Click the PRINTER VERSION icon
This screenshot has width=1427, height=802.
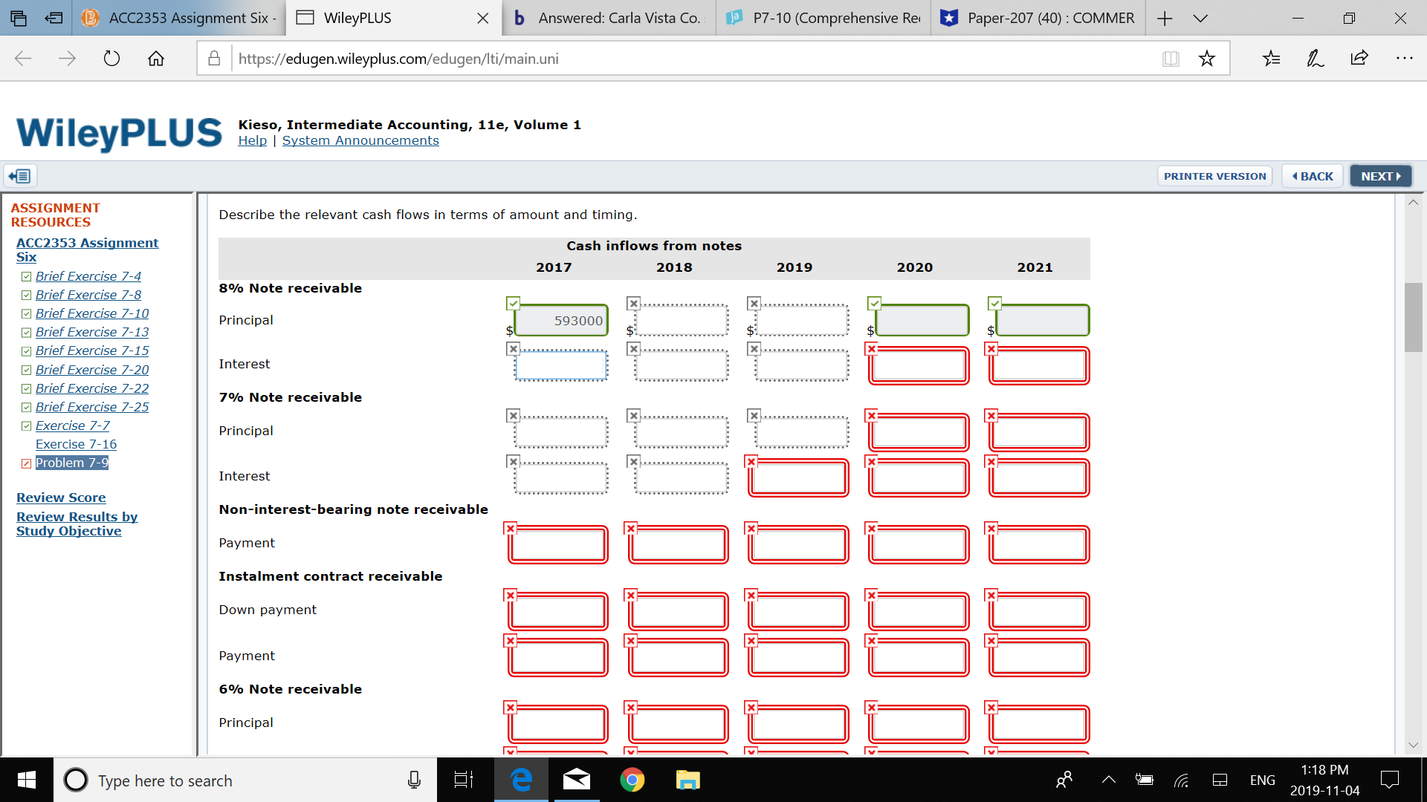1215,176
